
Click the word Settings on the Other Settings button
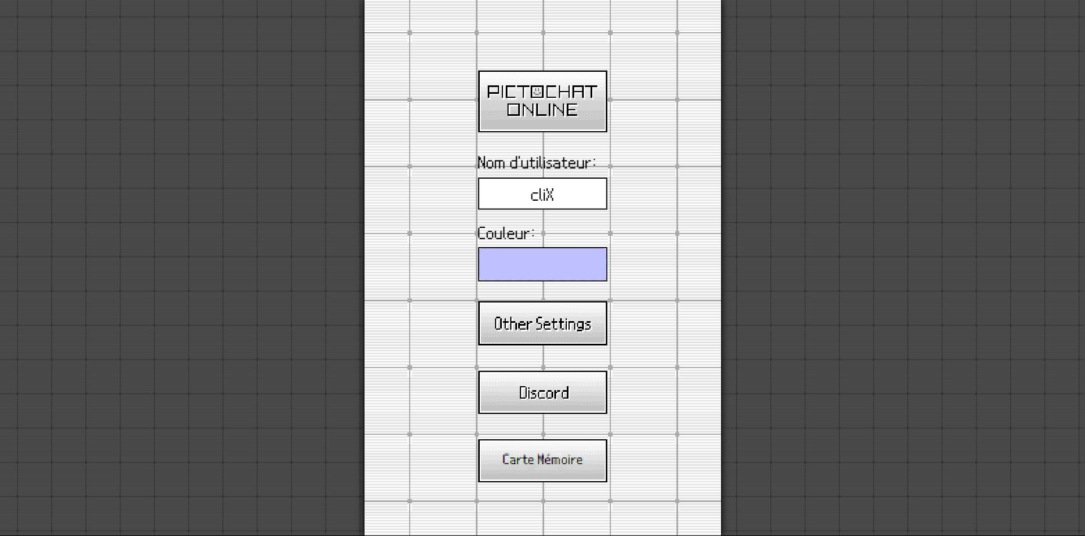click(563, 324)
